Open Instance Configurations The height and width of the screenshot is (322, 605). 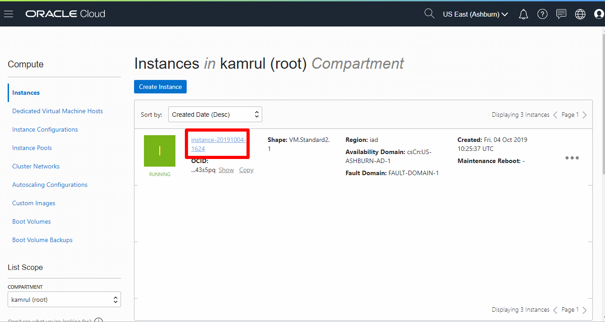[45, 129]
